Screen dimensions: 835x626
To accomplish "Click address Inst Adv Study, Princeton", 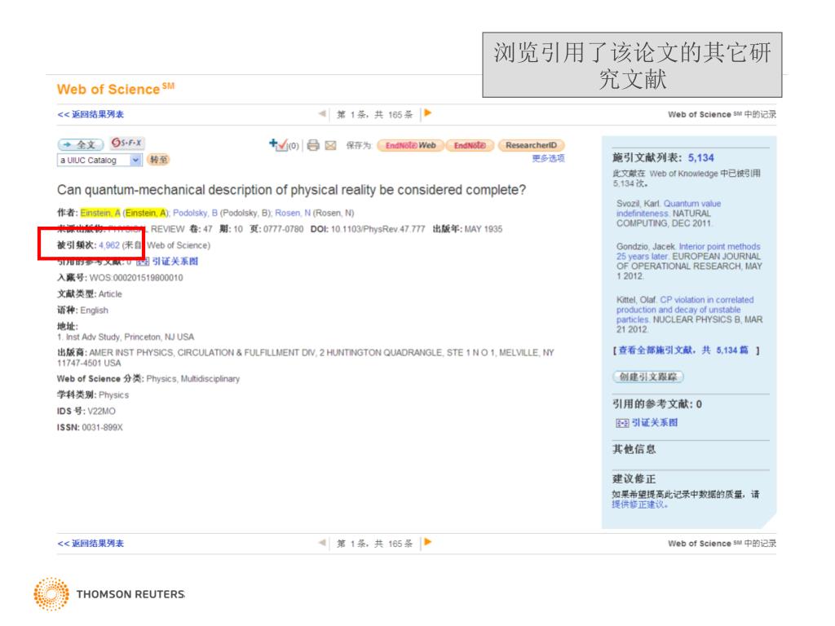I will [130, 337].
